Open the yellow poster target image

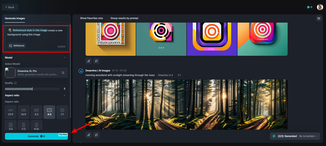tap(111, 39)
